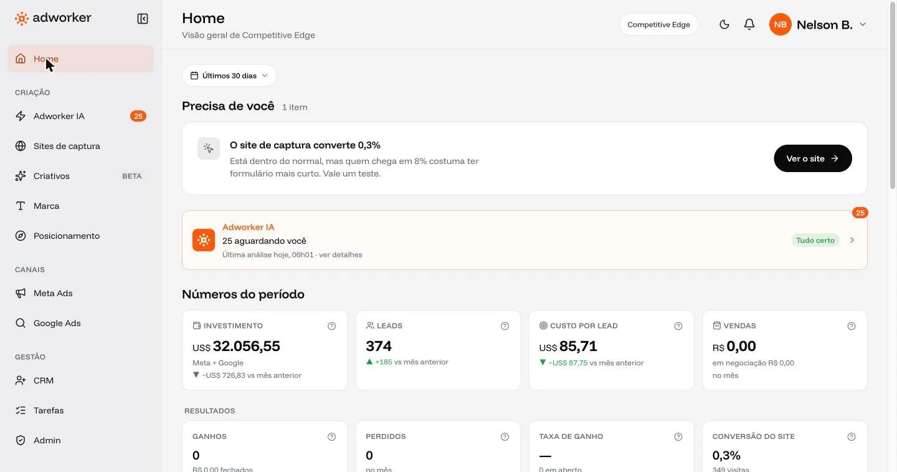Open the Últimos 30 dias date dropdown
This screenshot has width=897, height=472.
pyautogui.click(x=229, y=75)
